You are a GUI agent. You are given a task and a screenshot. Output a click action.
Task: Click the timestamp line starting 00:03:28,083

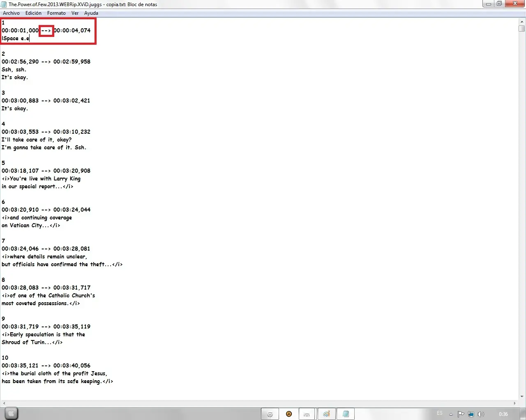pyautogui.click(x=46, y=288)
